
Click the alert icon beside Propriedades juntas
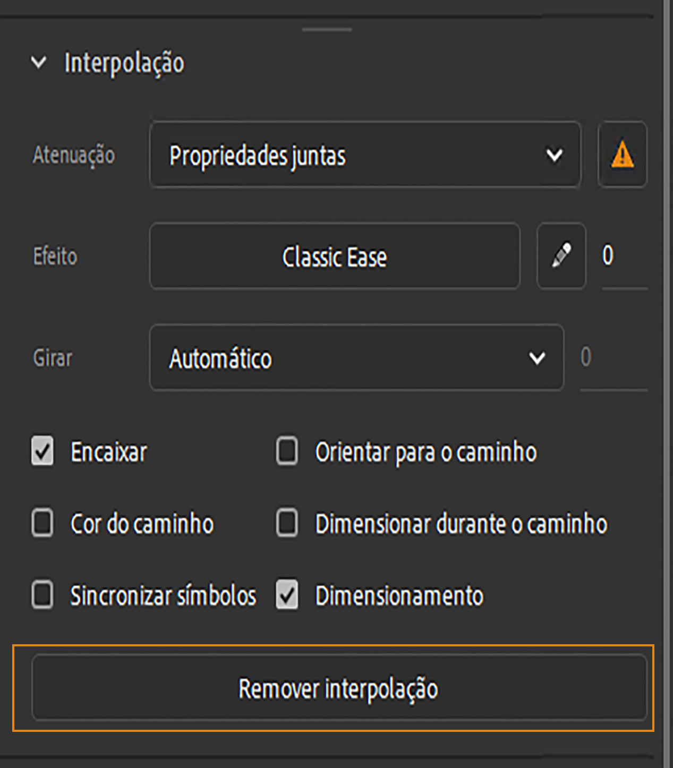coord(622,155)
